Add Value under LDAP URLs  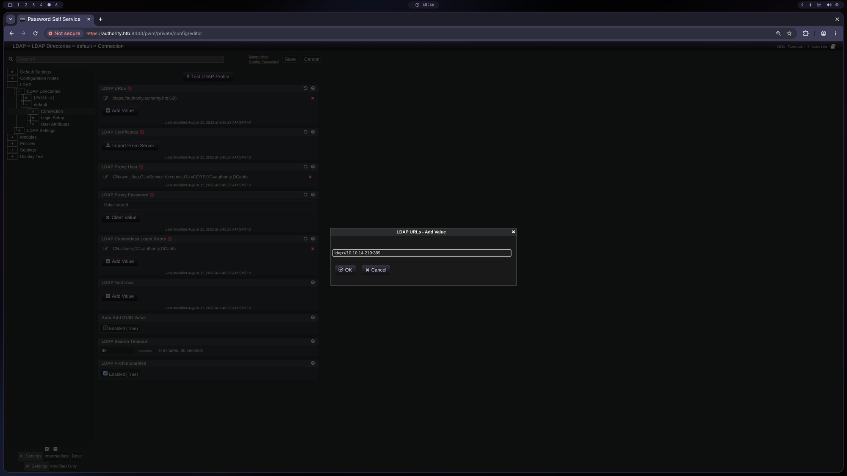coord(120,111)
